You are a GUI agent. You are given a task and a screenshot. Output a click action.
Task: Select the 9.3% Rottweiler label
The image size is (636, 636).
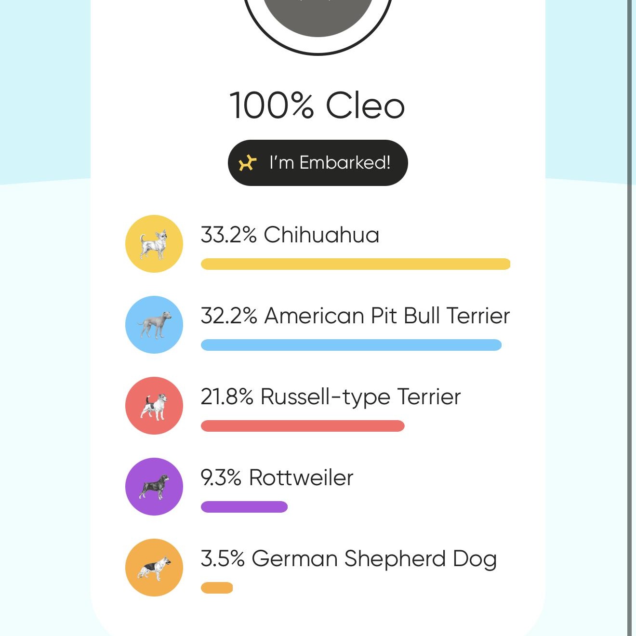click(277, 477)
